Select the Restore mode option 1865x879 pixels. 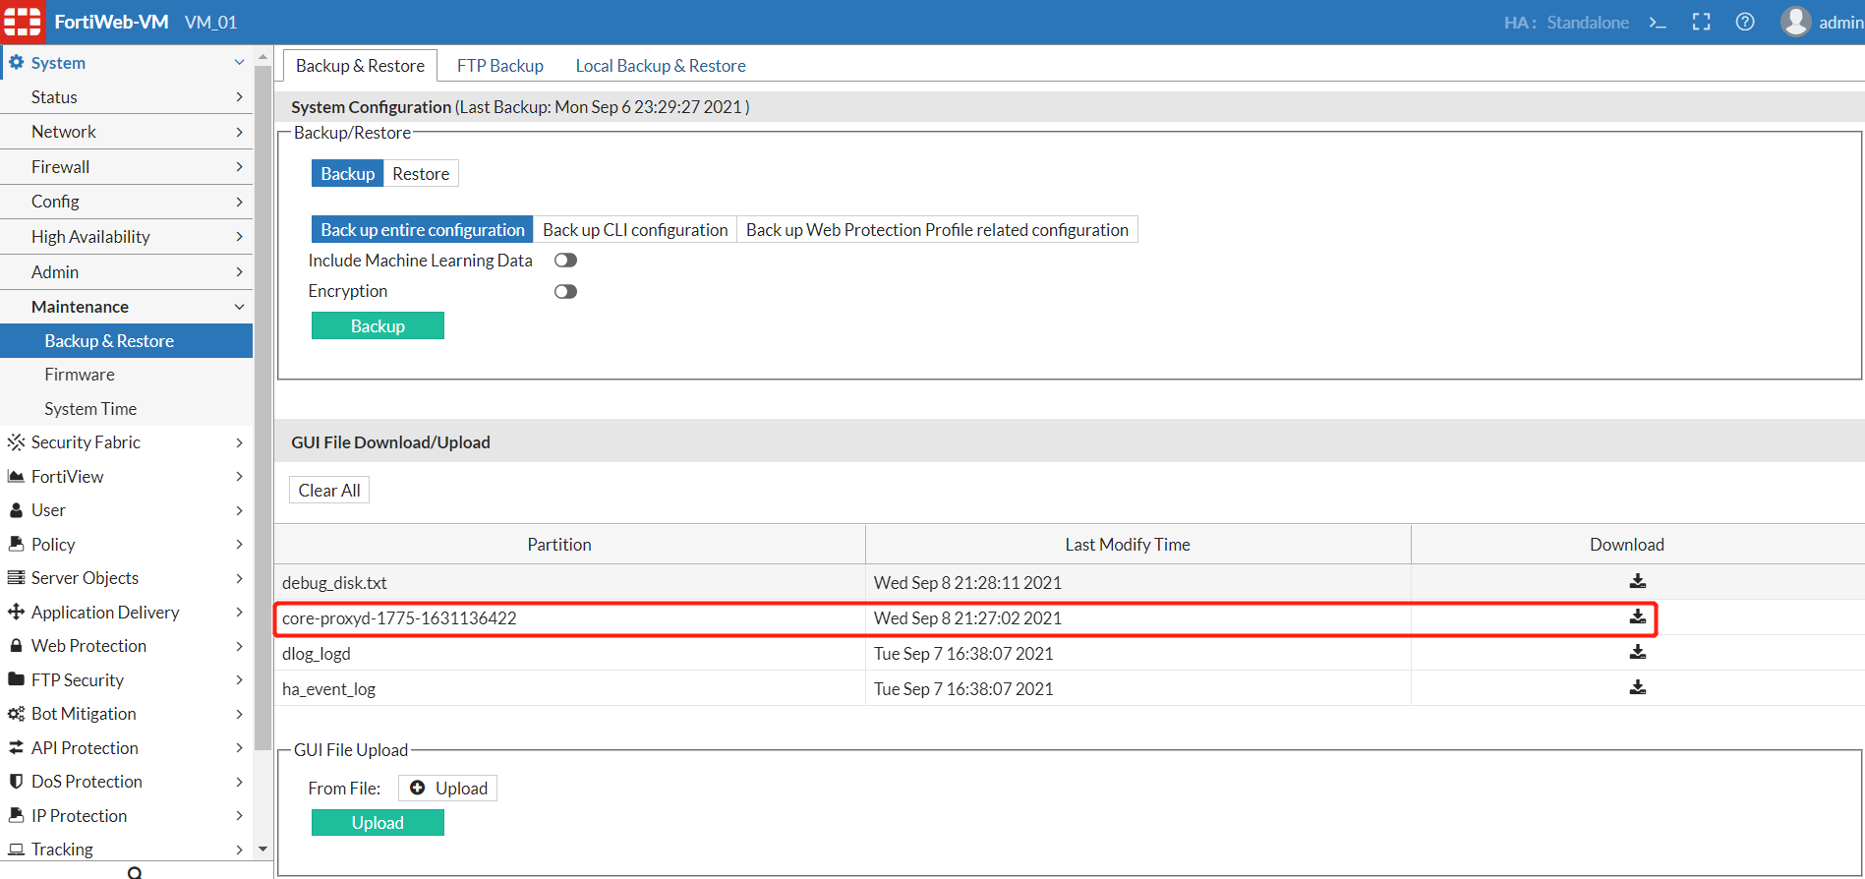[x=420, y=174]
